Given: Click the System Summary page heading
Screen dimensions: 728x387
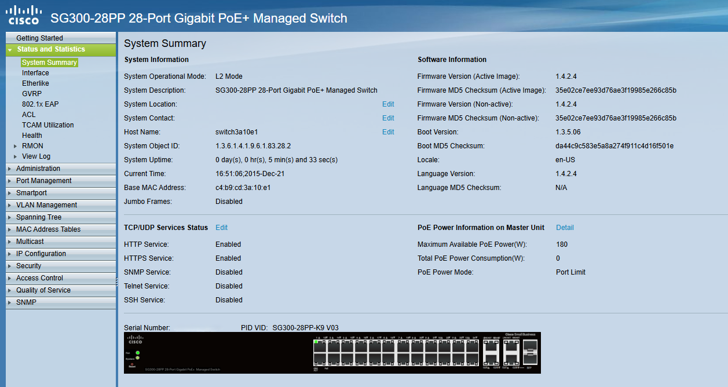Looking at the screenshot, I should coord(165,43).
